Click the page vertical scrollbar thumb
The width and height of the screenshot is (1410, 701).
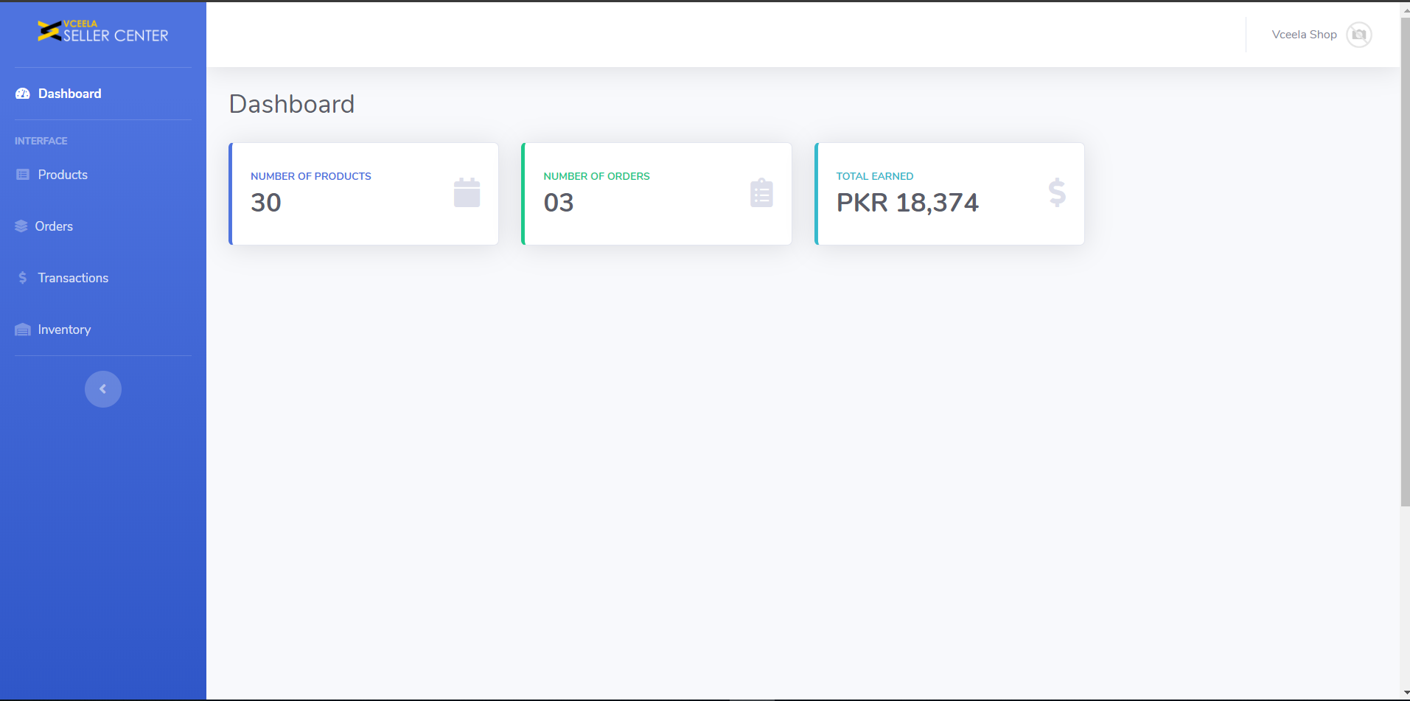[1405, 258]
